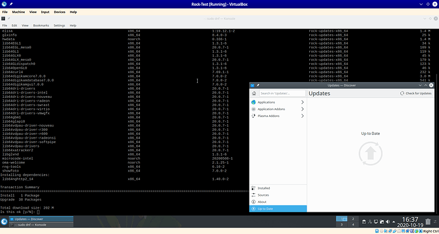439x234 pixels.
Task: Switch to sudo dnf — Konsole taskbar entry
Action: pos(41,224)
